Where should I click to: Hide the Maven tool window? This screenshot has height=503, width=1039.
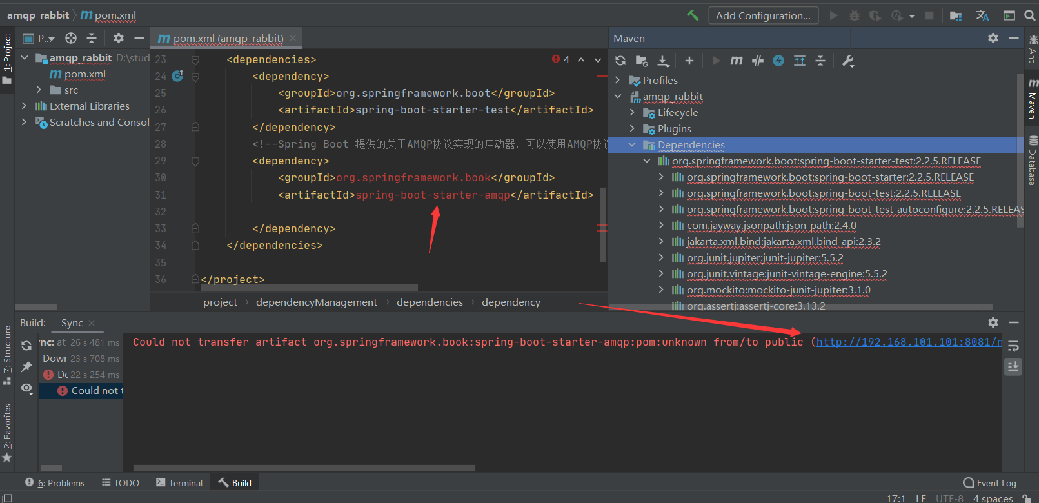click(1014, 38)
